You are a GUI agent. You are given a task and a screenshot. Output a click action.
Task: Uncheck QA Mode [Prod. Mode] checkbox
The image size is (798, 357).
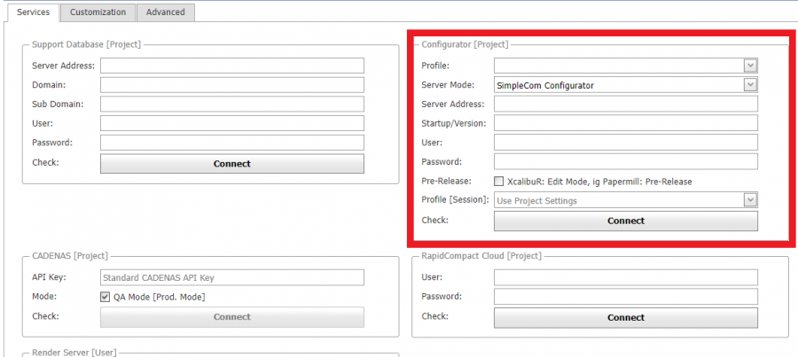click(x=106, y=297)
